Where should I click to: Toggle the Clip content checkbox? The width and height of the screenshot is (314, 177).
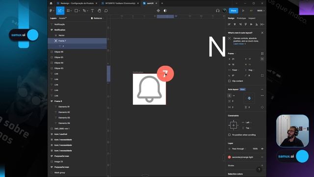(x=229, y=81)
